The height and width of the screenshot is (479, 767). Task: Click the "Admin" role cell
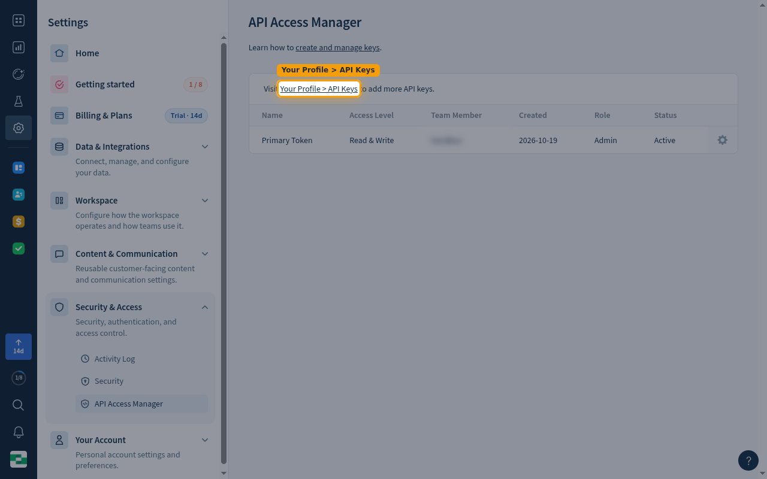tap(605, 140)
